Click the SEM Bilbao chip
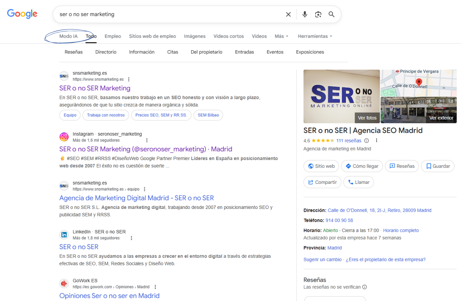461x301 pixels. tap(208, 115)
